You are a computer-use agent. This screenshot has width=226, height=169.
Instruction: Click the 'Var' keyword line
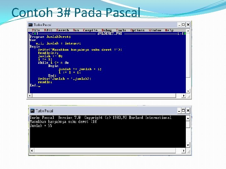[x=33, y=40]
